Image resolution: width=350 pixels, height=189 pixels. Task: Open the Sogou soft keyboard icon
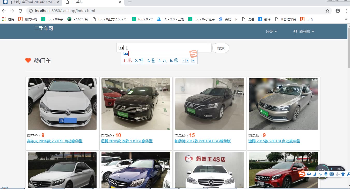(331, 174)
